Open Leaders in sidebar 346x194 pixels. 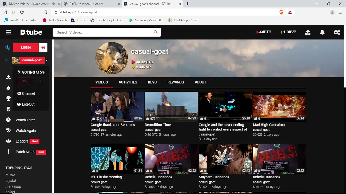click(23, 141)
